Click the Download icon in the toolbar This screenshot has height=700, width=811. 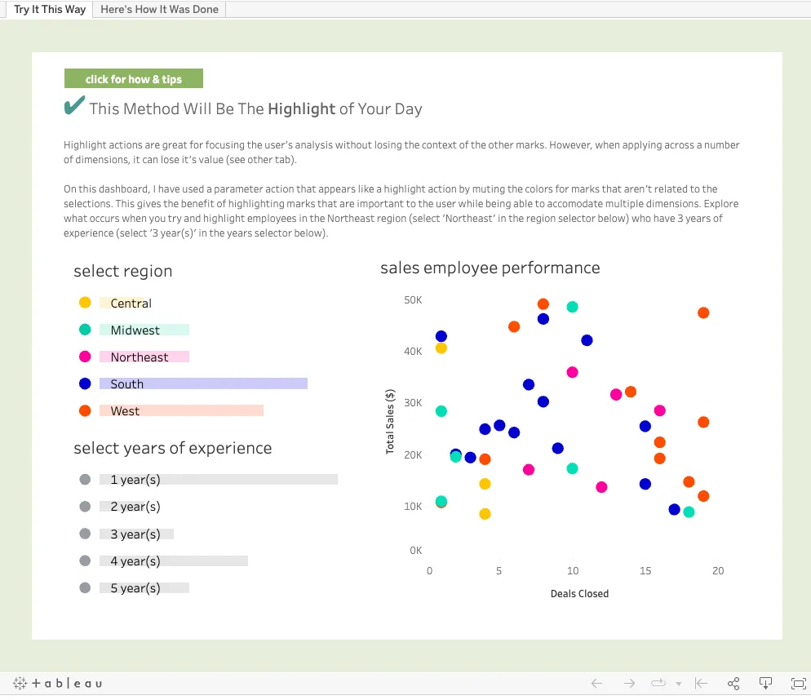tap(766, 683)
